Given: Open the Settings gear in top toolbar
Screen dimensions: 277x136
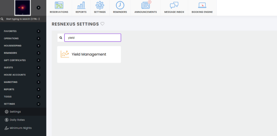Looking at the screenshot, I should [x=100, y=5].
